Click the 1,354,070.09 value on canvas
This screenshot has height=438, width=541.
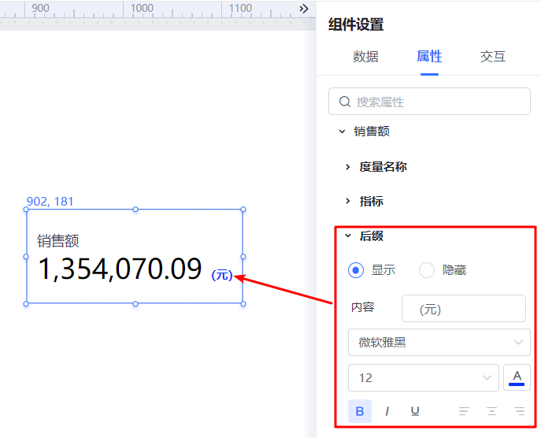point(120,269)
